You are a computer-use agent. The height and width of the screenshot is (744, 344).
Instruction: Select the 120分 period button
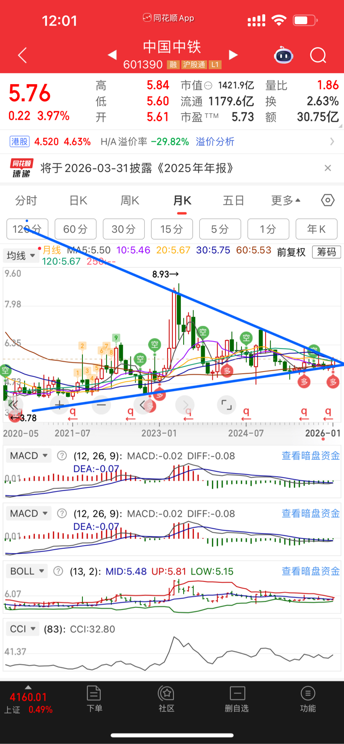27,229
